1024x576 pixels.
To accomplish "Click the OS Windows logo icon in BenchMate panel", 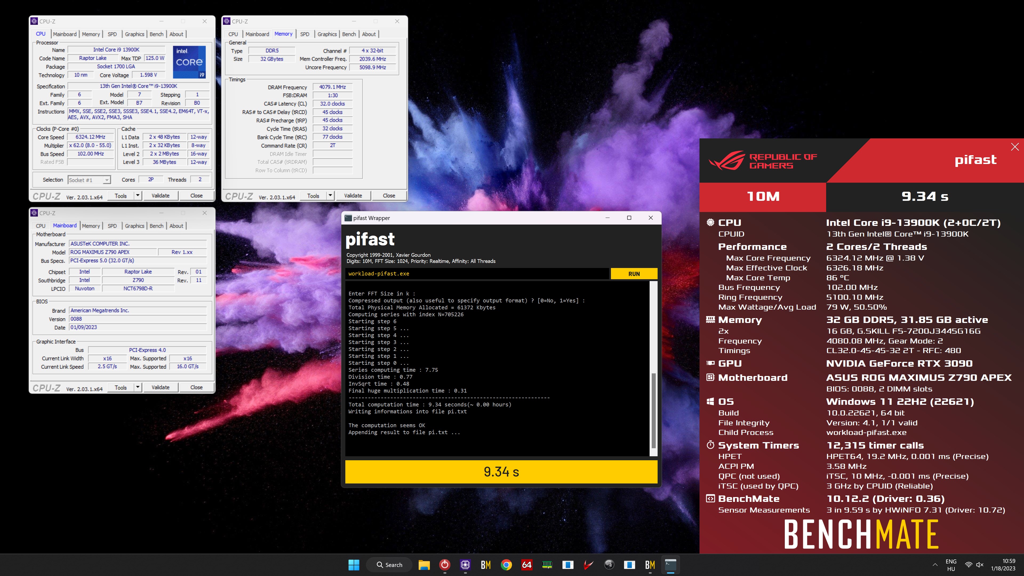I will (x=710, y=402).
